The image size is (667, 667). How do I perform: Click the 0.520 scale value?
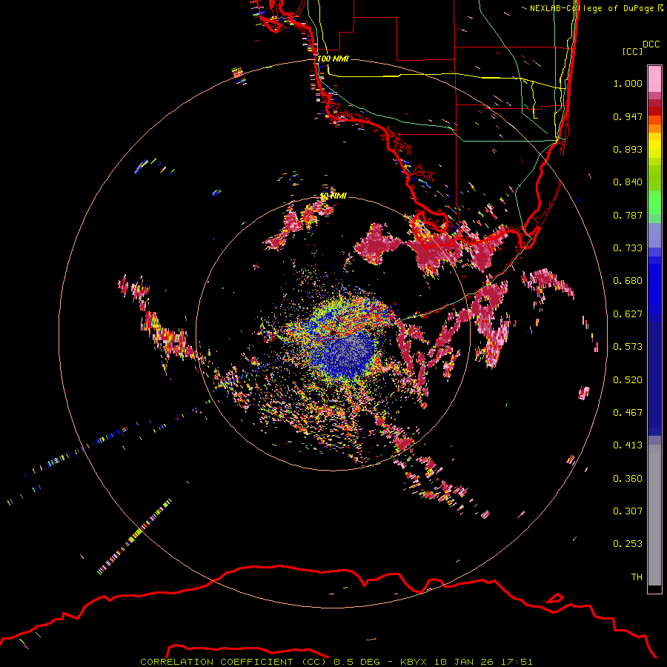tap(628, 380)
